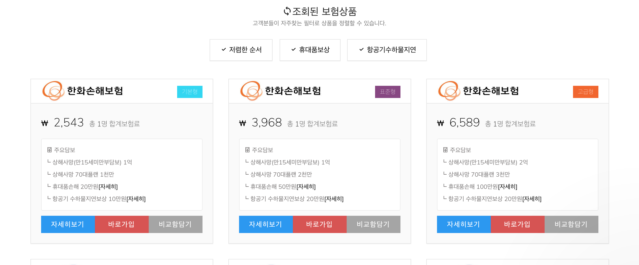Click the 표준형 plan badge

[388, 92]
